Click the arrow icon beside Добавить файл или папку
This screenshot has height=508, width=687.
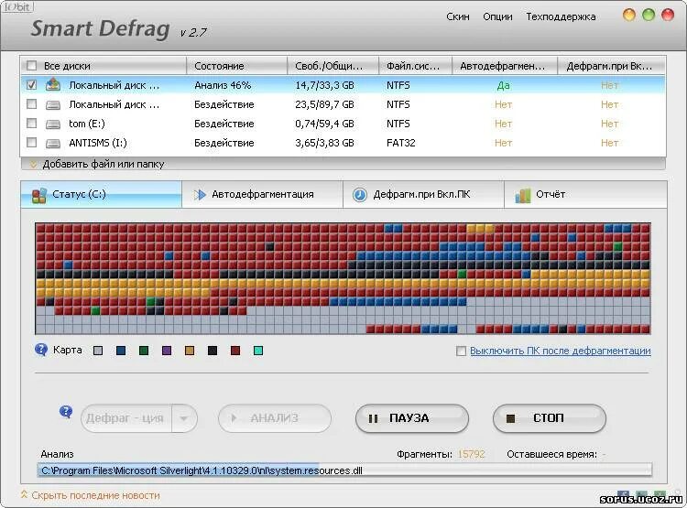[33, 165]
